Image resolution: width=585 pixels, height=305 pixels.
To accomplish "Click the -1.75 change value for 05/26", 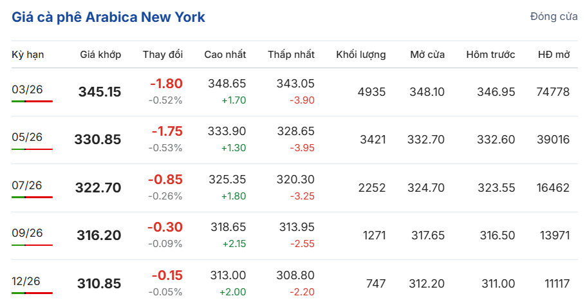I will click(x=167, y=131).
